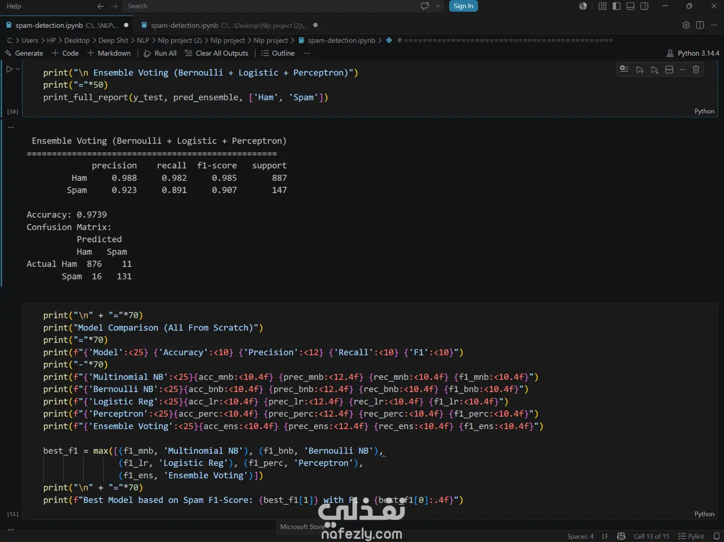Open the Help menu
The image size is (724, 542).
(14, 6)
